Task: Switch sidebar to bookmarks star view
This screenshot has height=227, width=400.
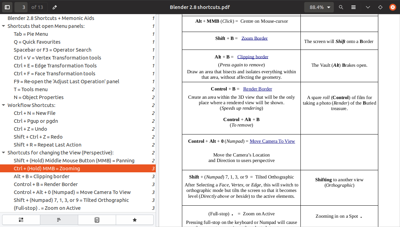Action: coord(135,220)
